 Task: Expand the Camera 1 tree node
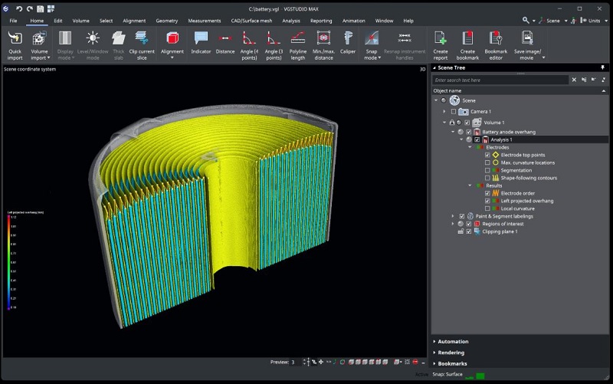444,111
